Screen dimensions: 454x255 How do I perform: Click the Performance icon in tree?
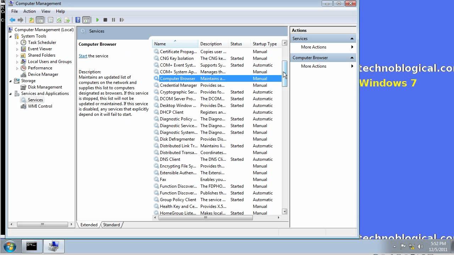(x=23, y=68)
